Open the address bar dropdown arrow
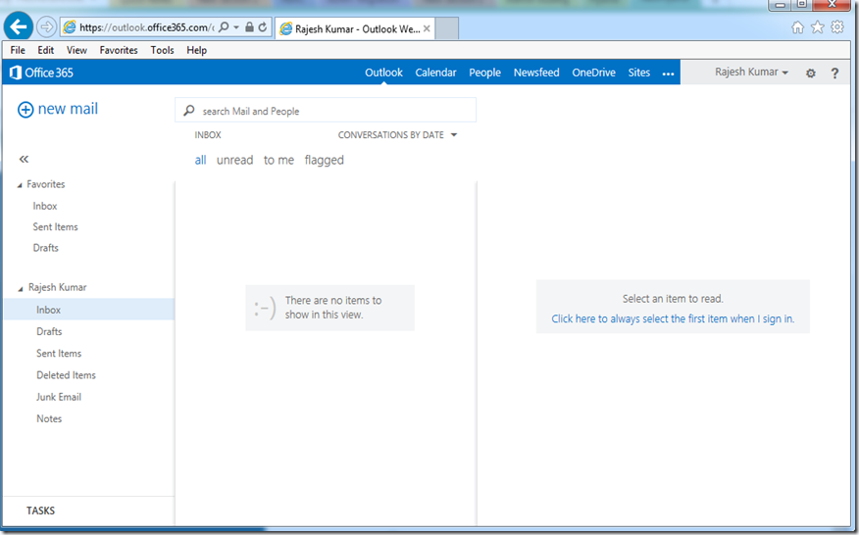This screenshot has height=535, width=859. (236, 26)
